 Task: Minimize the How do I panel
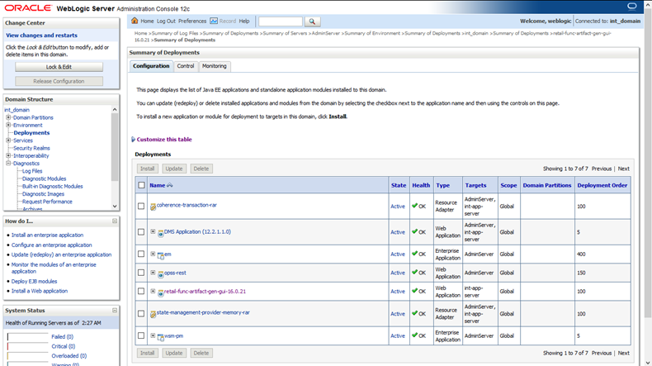pyautogui.click(x=115, y=221)
